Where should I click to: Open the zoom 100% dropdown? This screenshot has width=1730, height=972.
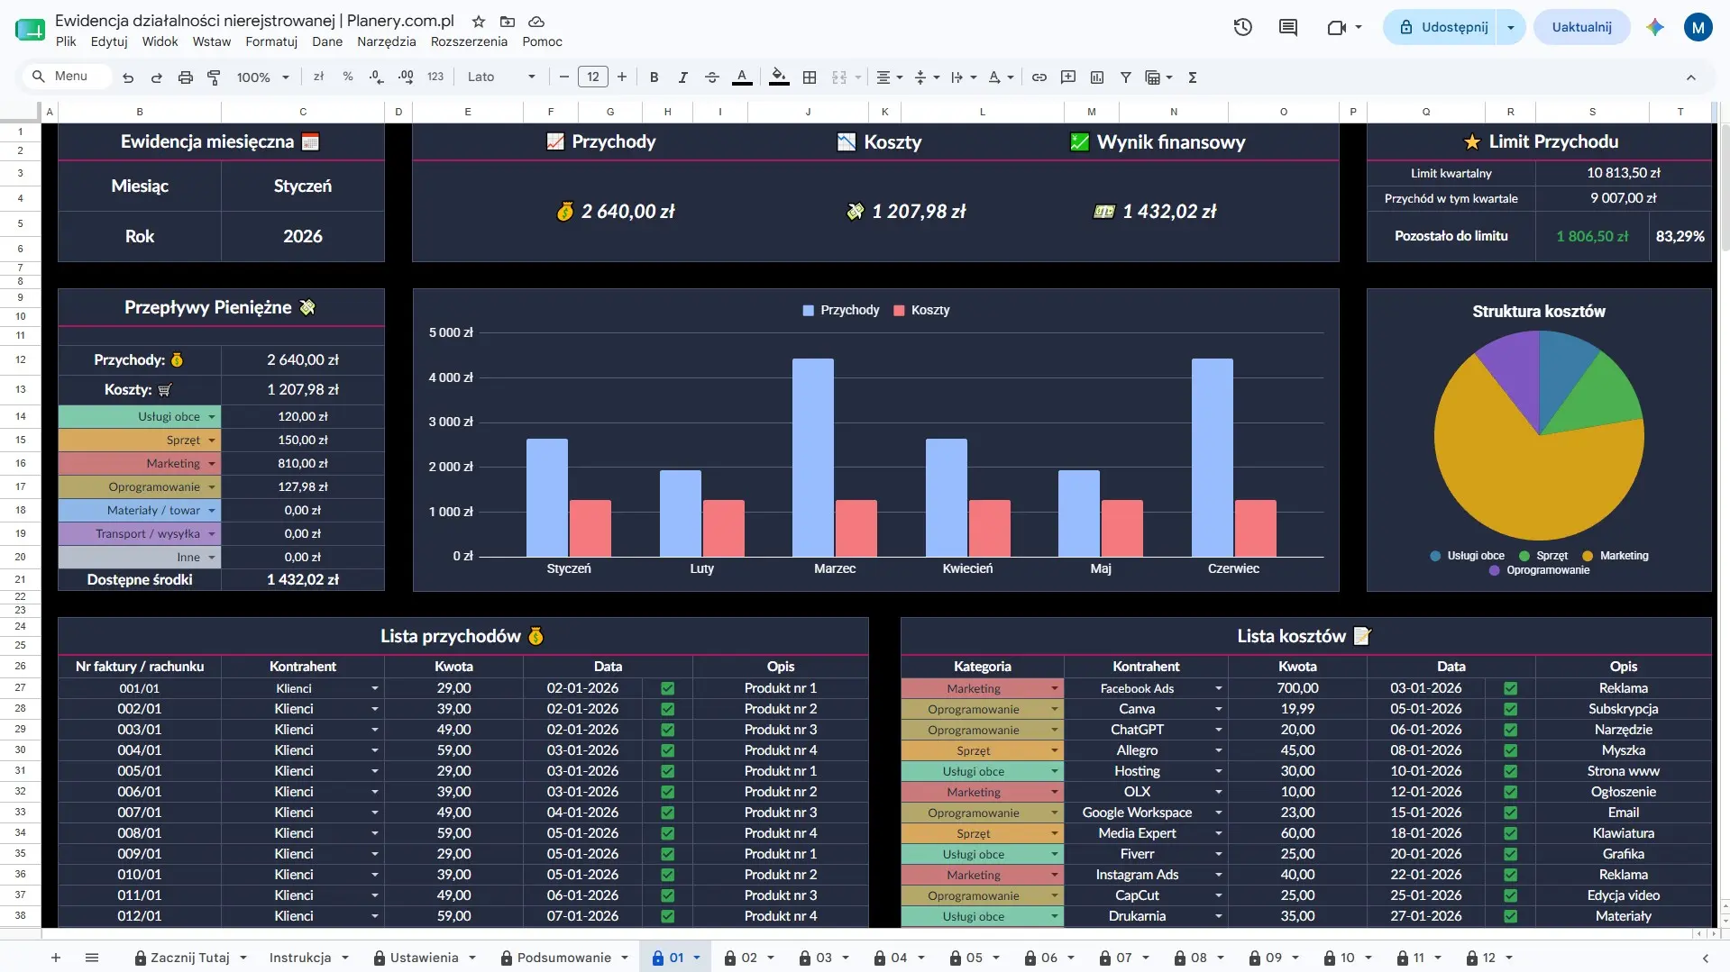262,77
